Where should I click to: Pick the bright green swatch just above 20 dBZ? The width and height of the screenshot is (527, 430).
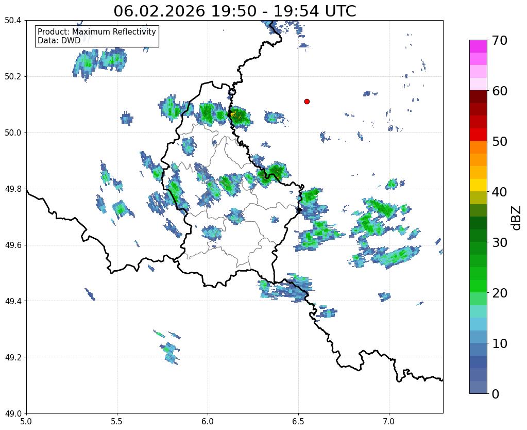click(478, 286)
